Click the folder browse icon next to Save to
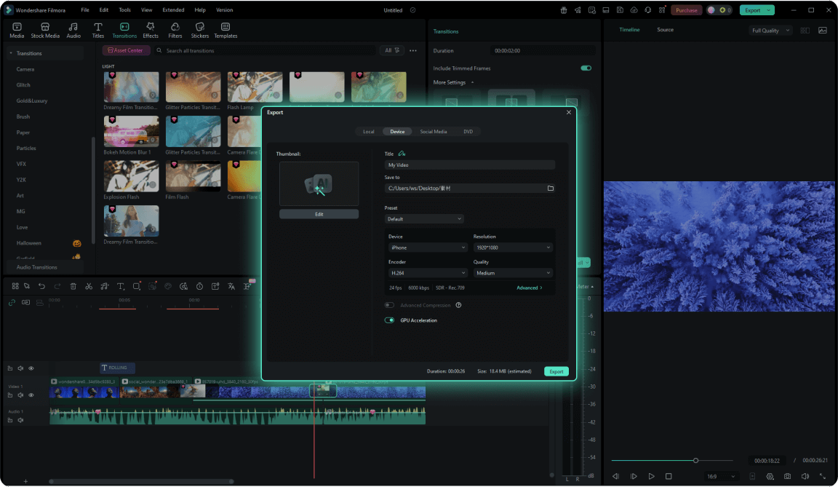 (551, 188)
